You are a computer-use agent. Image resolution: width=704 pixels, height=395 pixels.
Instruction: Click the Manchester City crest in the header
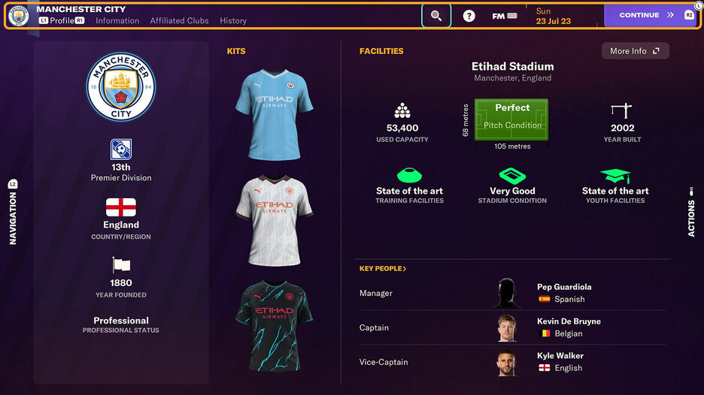coord(18,16)
